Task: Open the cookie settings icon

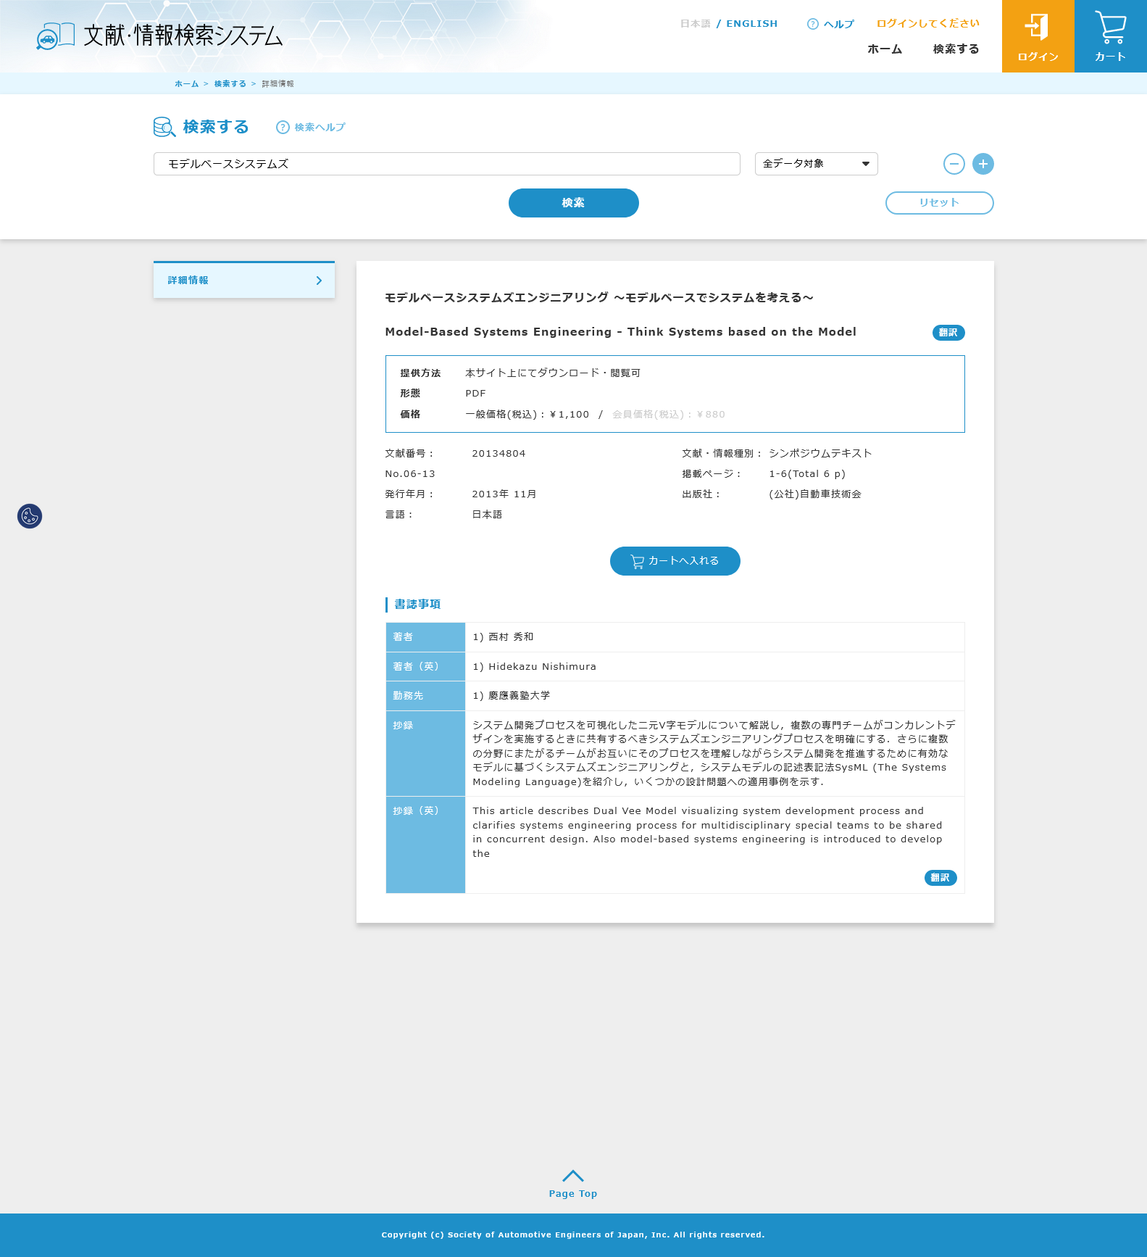Action: click(30, 516)
